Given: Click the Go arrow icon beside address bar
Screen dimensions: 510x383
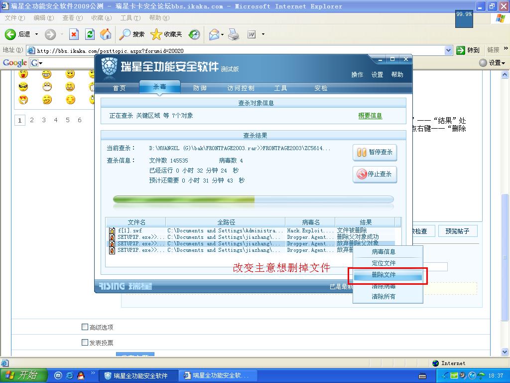Looking at the screenshot, I should (x=461, y=50).
